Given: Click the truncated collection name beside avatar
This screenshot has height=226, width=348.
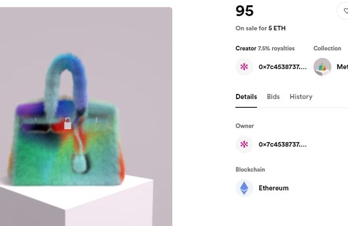Looking at the screenshot, I should tap(342, 67).
